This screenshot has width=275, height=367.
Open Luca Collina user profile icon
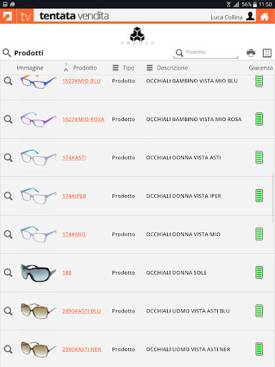pos(250,16)
